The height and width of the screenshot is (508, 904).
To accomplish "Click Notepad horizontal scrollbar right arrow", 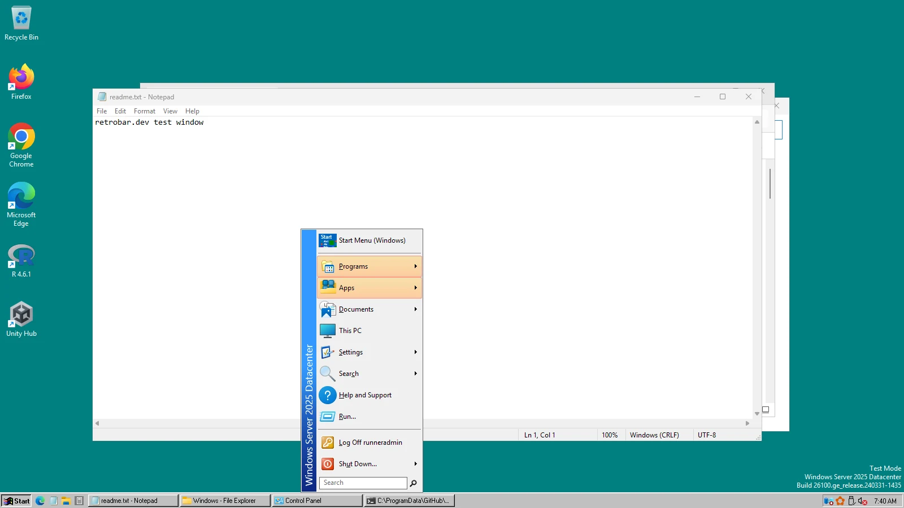I will (747, 423).
